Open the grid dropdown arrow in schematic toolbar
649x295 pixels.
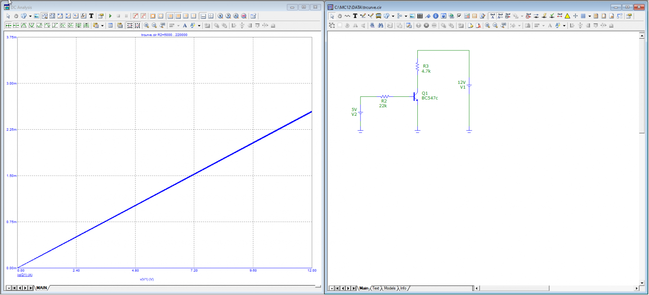(x=590, y=16)
